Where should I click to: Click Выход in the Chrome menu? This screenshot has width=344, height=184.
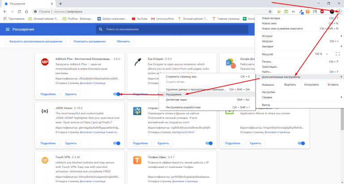click(299, 105)
